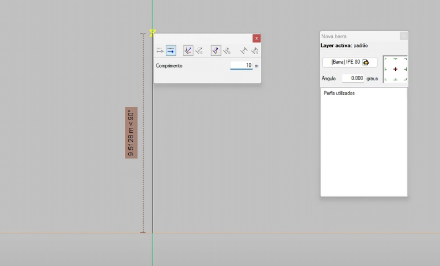Close the Comprimento input dialog
440x266 pixels.
click(x=256, y=38)
